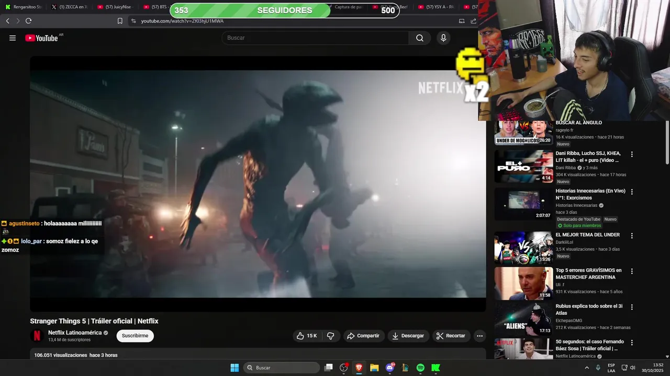The width and height of the screenshot is (670, 376).
Task: Click the Windows taskbar Buscar search box
Action: 282,368
